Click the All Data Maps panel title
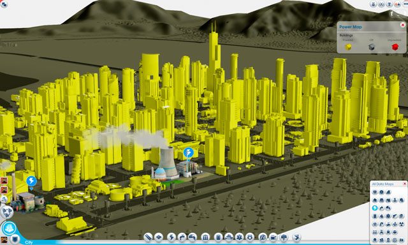Image resolution: width=408 pixels, height=245 pixels. coord(382,184)
